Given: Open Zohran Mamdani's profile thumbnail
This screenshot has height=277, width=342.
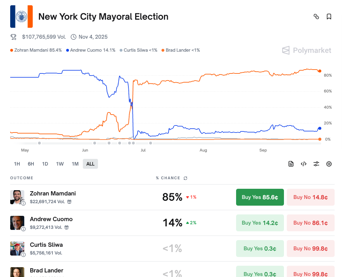Looking at the screenshot, I should coord(17,197).
